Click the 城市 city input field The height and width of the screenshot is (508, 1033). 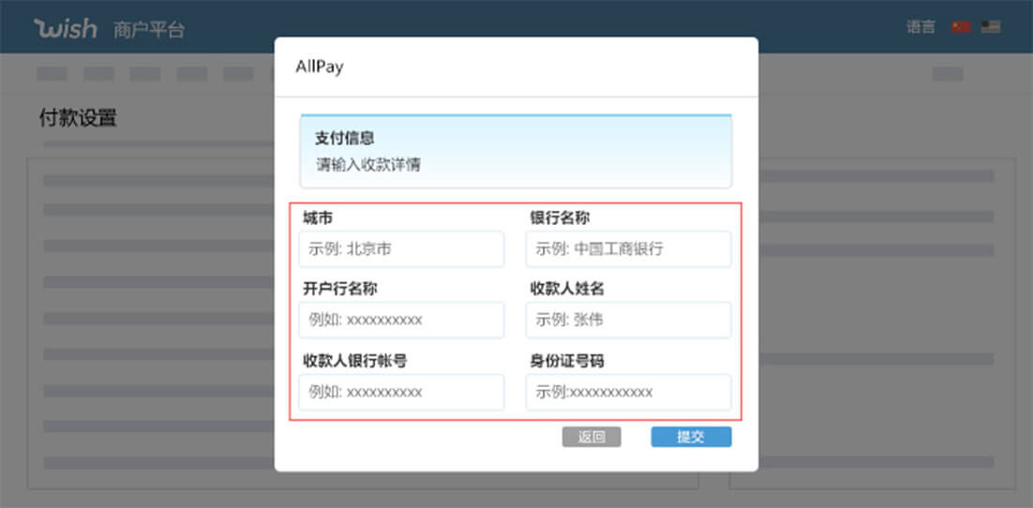pyautogui.click(x=401, y=249)
